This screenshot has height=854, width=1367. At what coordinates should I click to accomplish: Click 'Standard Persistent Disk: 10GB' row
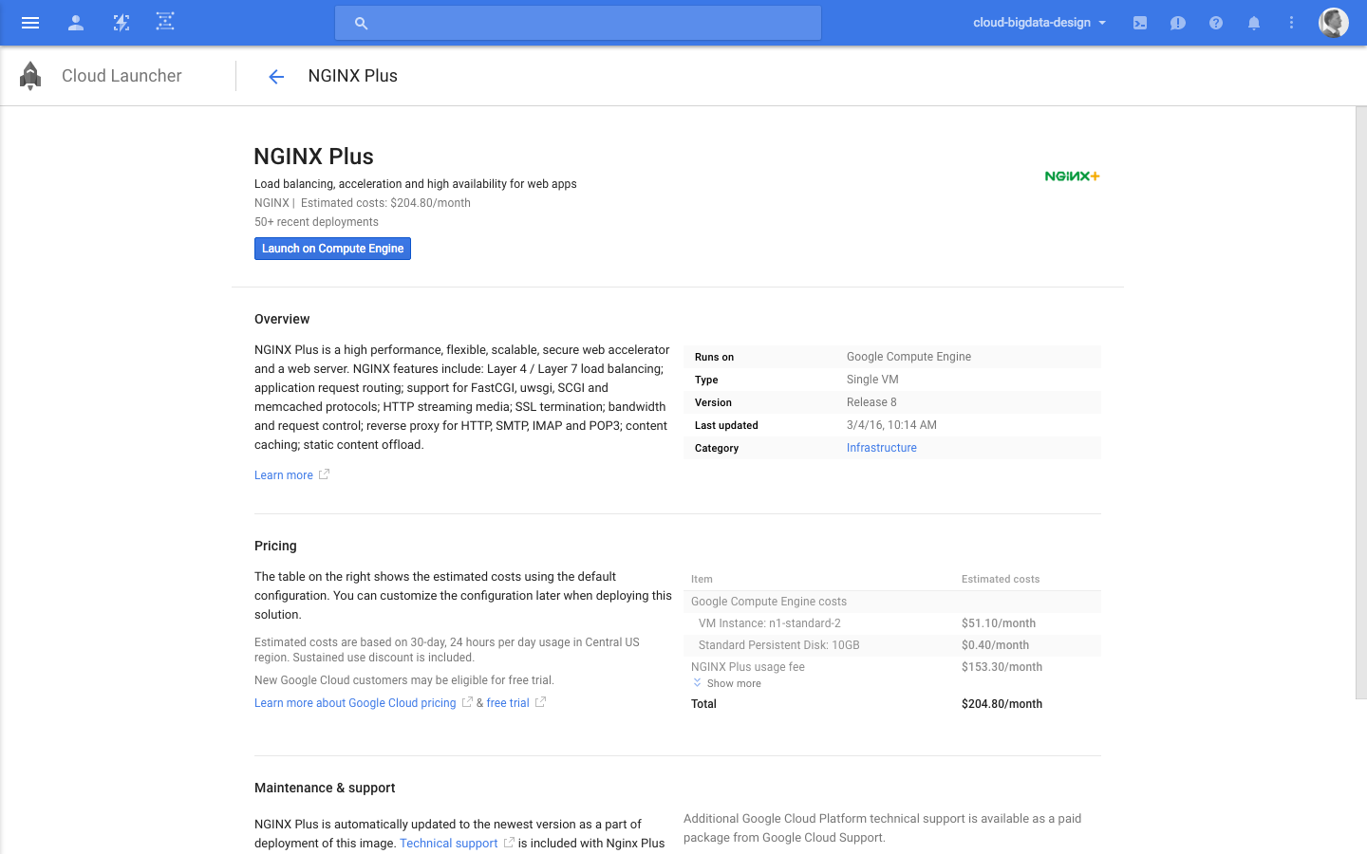pos(892,645)
